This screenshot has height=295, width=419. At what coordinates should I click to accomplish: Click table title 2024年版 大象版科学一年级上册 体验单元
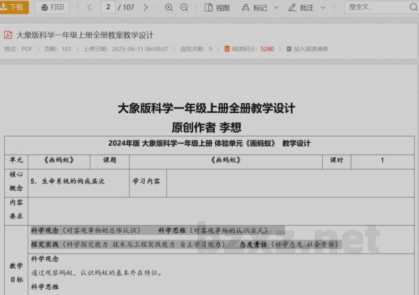(x=209, y=144)
